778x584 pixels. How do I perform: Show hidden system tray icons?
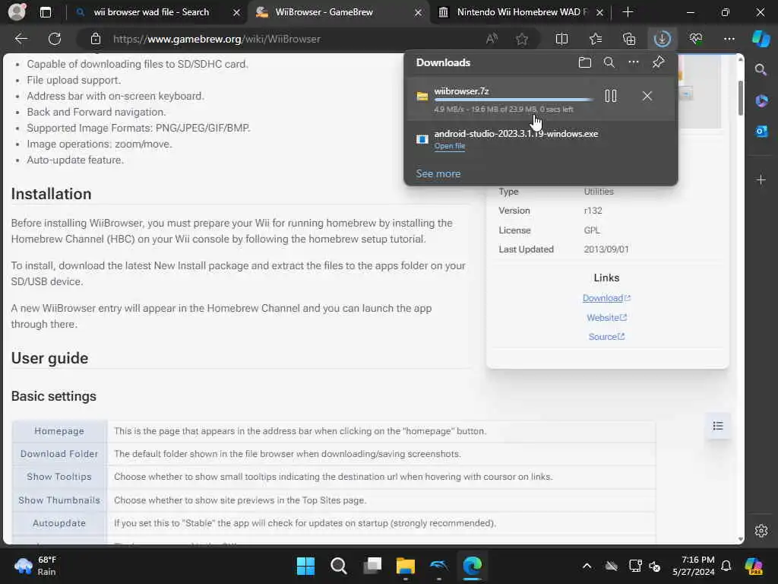point(587,566)
